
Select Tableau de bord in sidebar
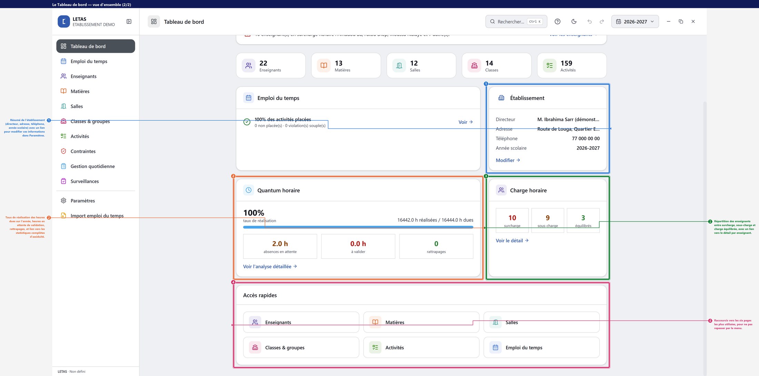[x=96, y=46]
